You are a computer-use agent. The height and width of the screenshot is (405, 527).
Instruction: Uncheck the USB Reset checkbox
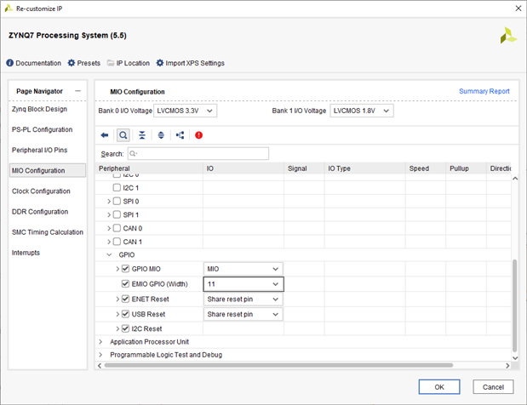coord(125,314)
